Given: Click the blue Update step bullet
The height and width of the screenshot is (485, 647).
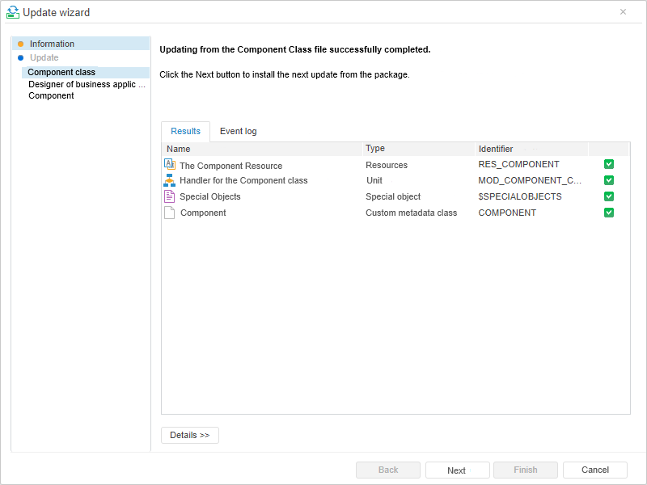Looking at the screenshot, I should [20, 57].
